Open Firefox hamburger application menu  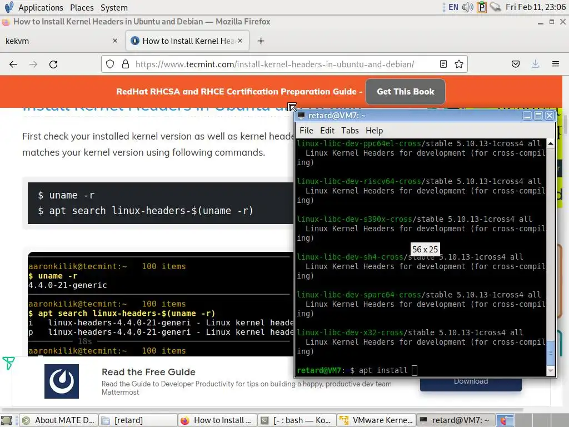click(555, 64)
